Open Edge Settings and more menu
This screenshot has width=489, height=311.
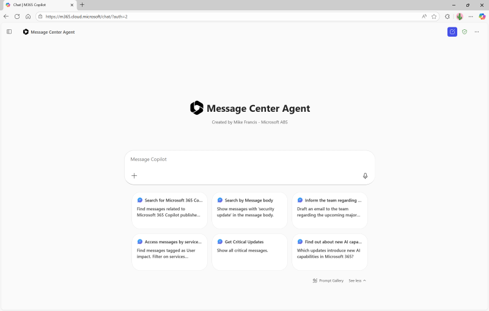pos(471,16)
